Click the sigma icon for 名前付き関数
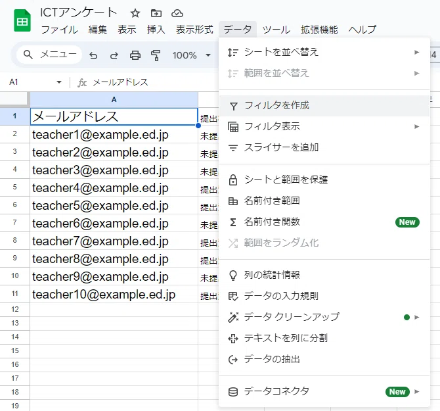The width and height of the screenshot is (440, 411). (x=233, y=222)
